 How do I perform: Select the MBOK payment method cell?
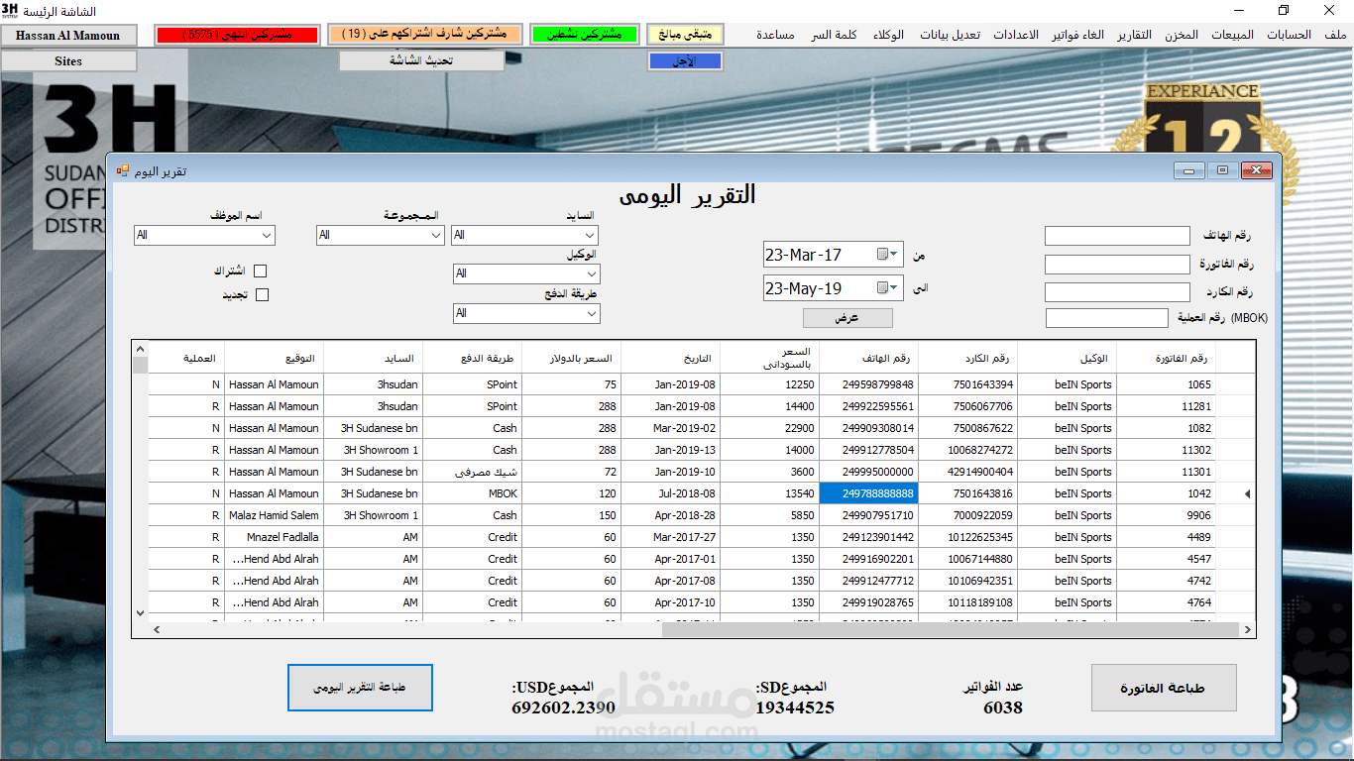472,493
